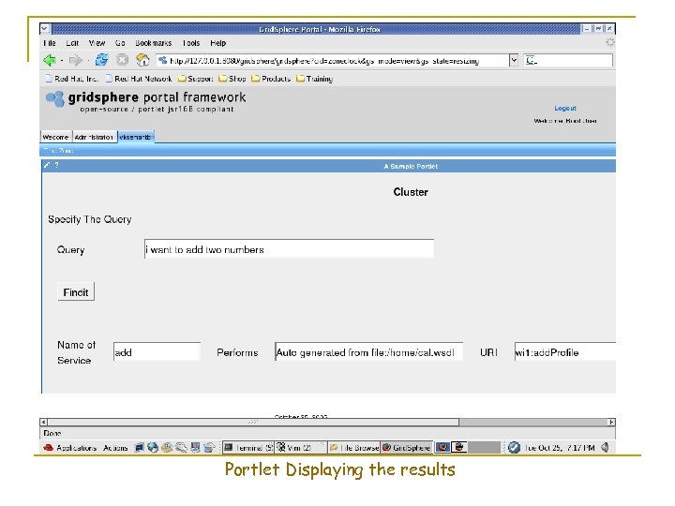The height and width of the screenshot is (506, 675).
Task: Click the 'Specify The Query' label
Action: (90, 219)
